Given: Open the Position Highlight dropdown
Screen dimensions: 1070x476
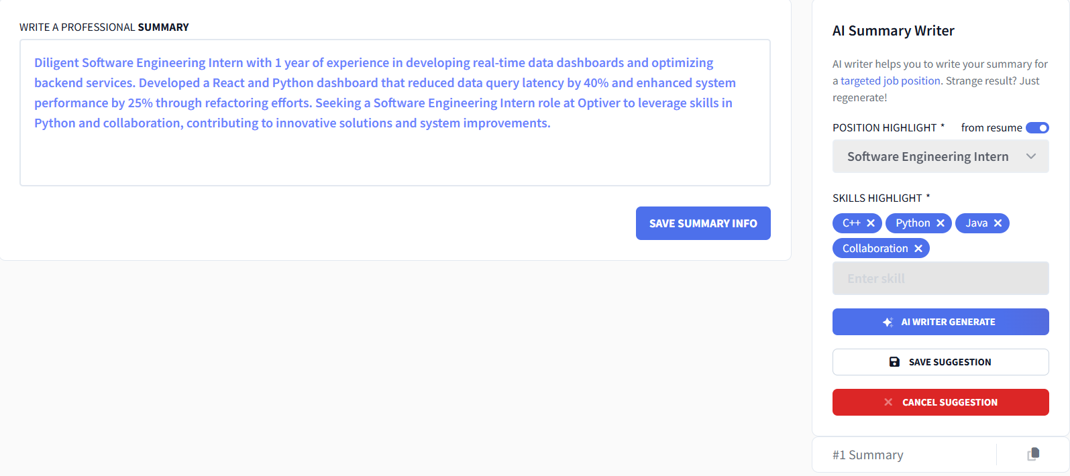Looking at the screenshot, I should [940, 156].
